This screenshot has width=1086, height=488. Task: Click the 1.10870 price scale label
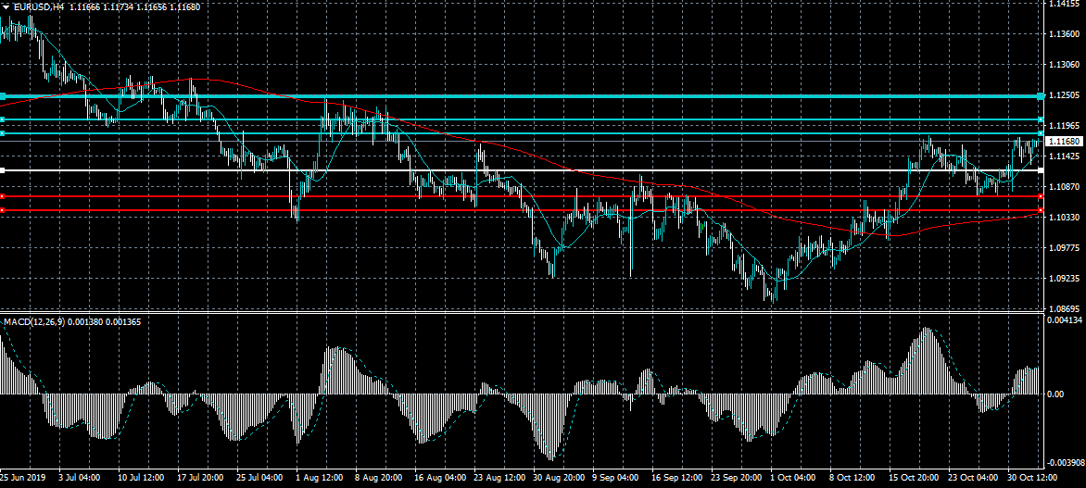(x=1064, y=186)
